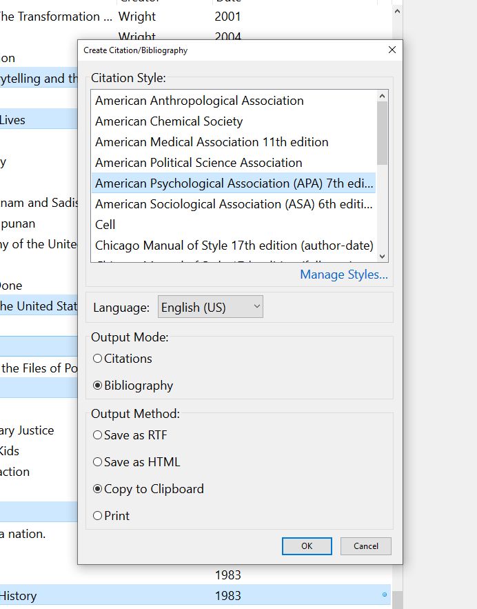Click style list scroll up arrow
Image resolution: width=477 pixels, height=609 pixels.
click(383, 96)
